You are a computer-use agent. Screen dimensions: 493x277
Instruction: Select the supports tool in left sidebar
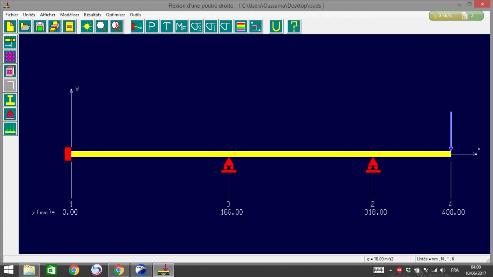point(10,114)
